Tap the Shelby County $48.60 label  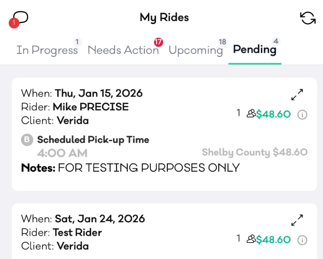(x=254, y=153)
